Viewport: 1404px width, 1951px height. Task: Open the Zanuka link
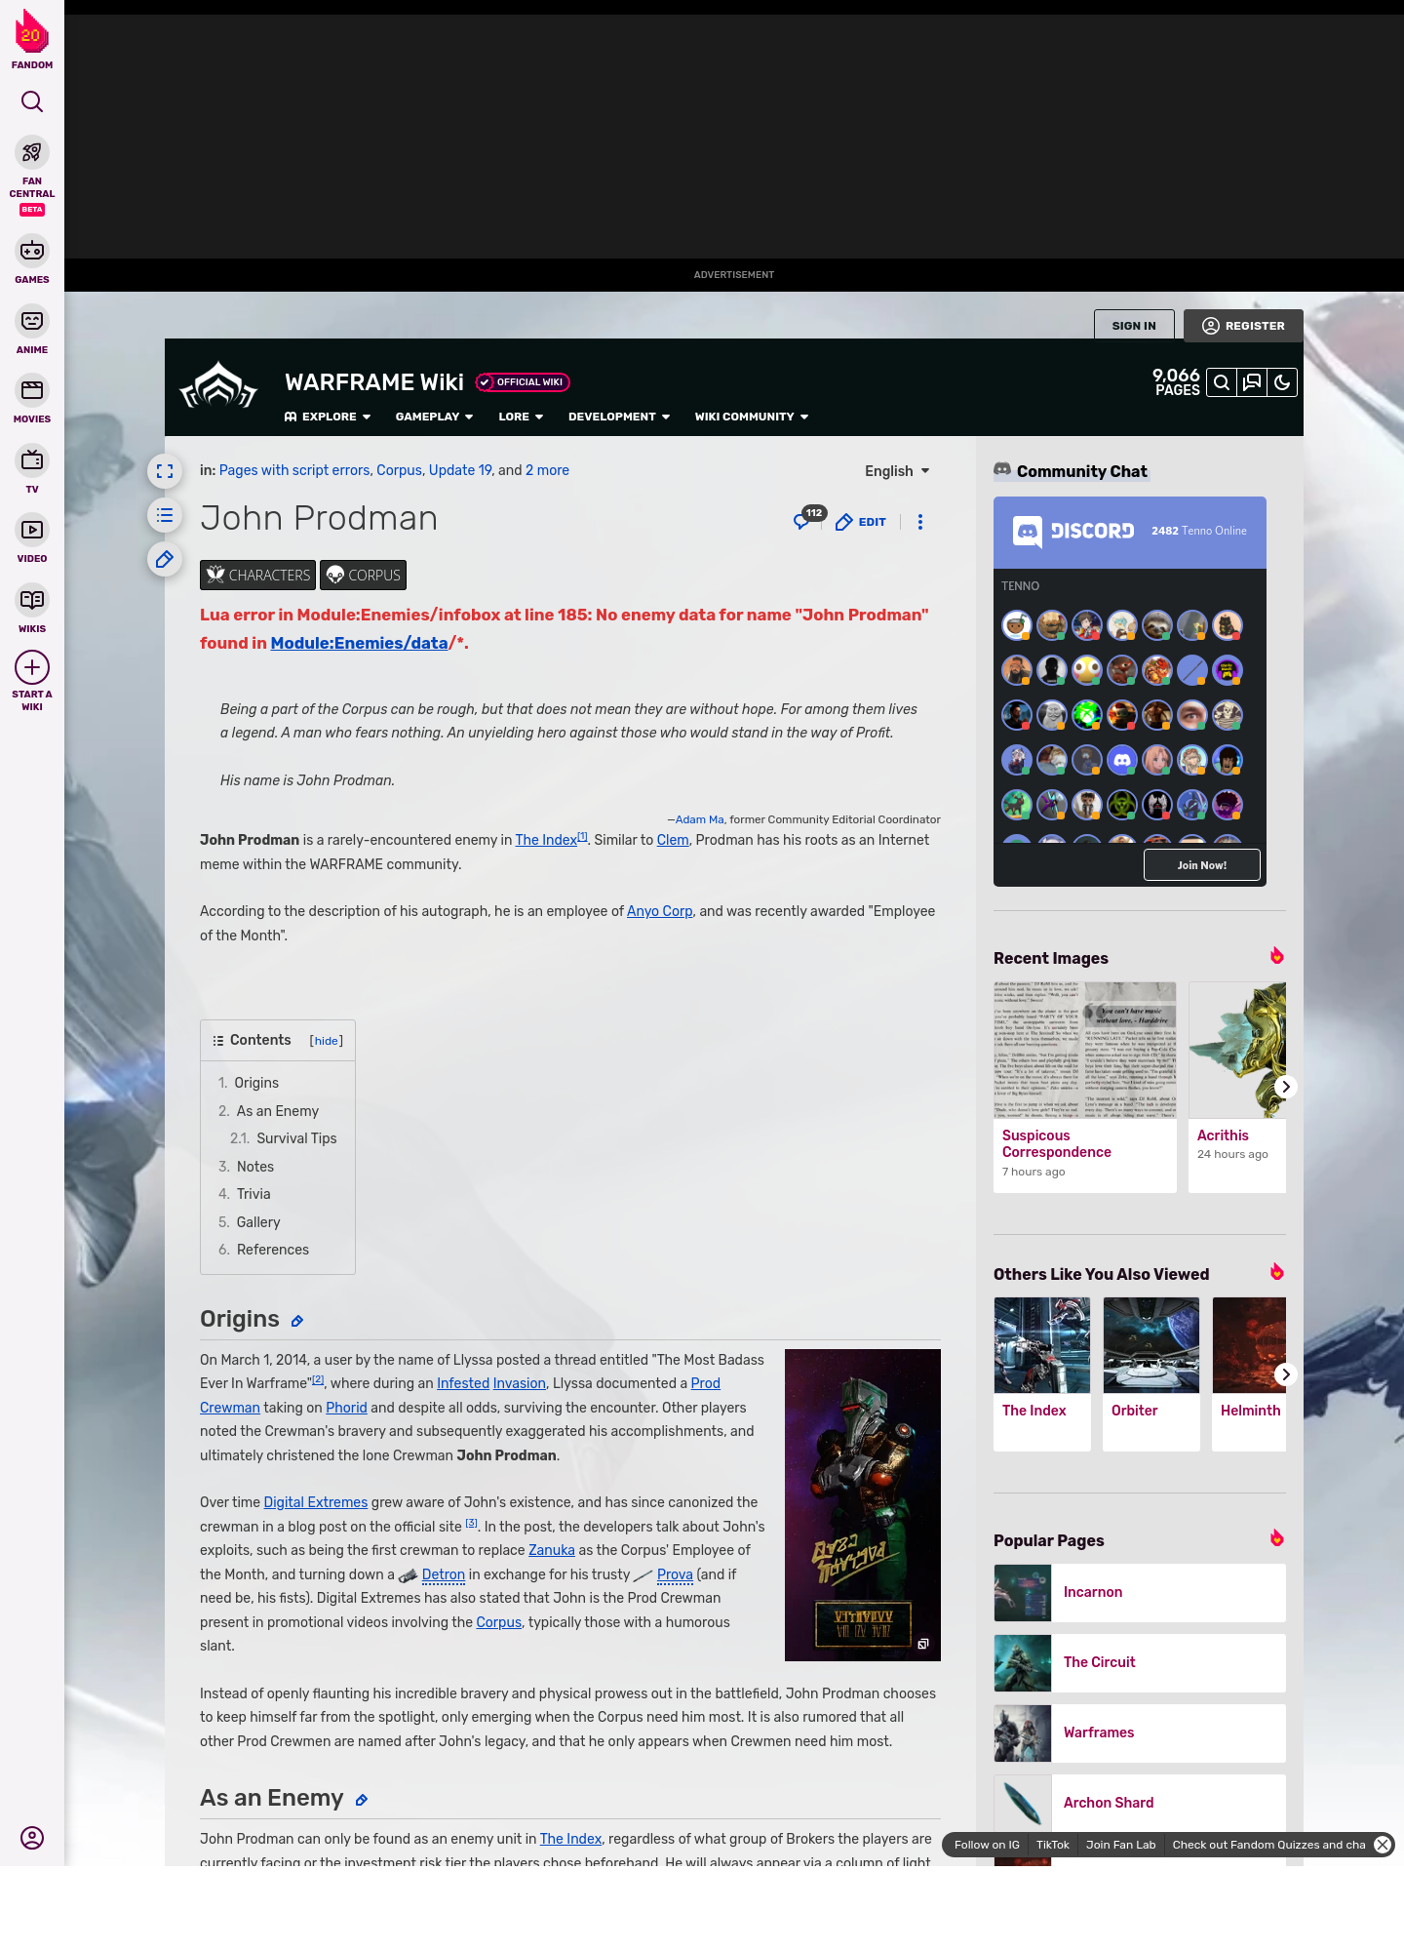coord(552,1550)
